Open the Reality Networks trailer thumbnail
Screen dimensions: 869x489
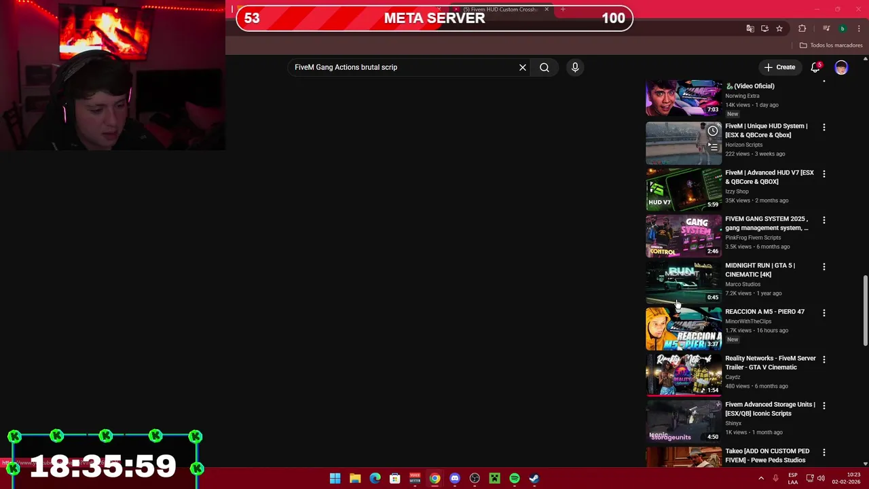point(684,375)
